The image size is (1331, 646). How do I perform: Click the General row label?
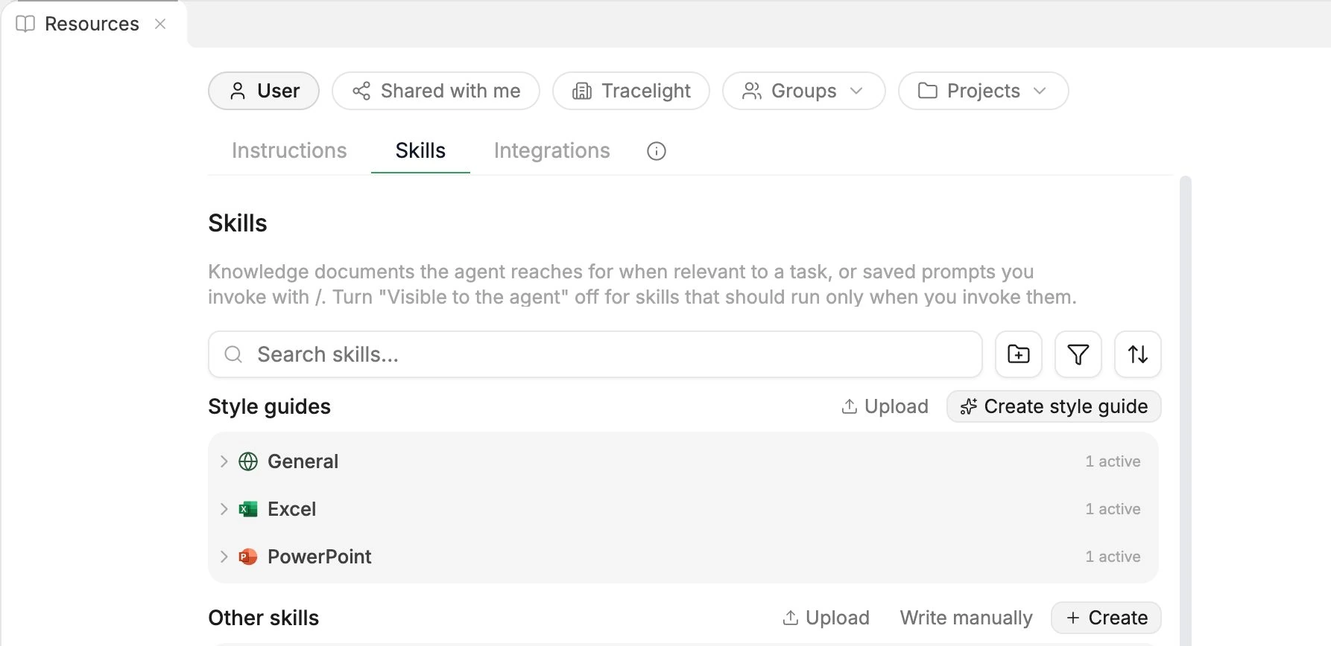[303, 461]
